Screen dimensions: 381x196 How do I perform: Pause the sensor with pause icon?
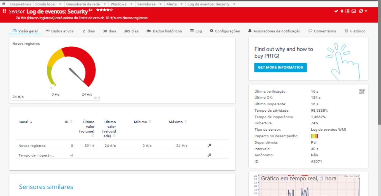coord(342,11)
